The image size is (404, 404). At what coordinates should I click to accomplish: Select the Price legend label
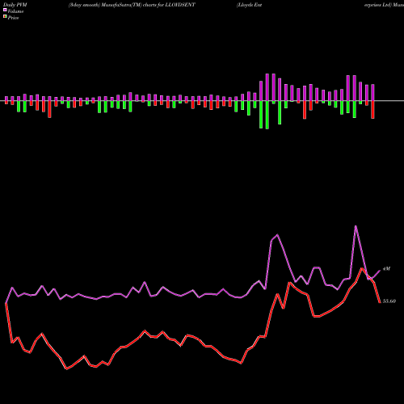[x=13, y=18]
